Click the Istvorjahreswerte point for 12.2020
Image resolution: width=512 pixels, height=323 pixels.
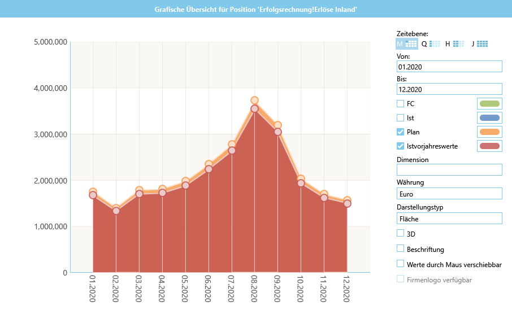pos(347,204)
